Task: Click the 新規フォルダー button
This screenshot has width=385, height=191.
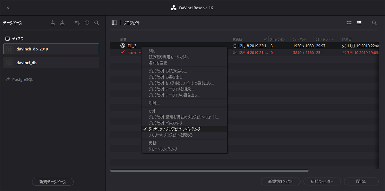Action: [x=322, y=182]
